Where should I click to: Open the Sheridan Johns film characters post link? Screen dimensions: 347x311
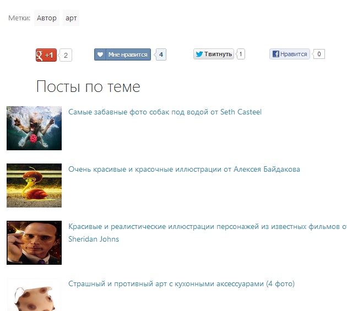point(207,226)
